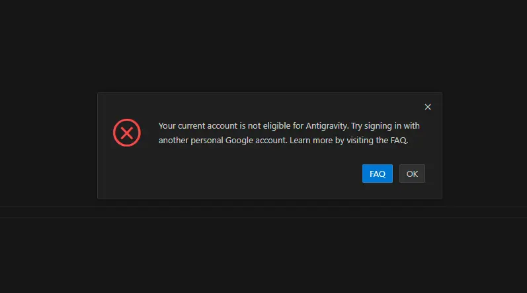Image resolution: width=527 pixels, height=293 pixels.
Task: Click the empty dark area above the dialog
Action: pos(264,46)
